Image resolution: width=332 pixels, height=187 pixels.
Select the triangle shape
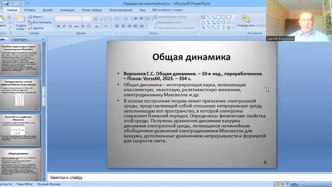click(203, 22)
